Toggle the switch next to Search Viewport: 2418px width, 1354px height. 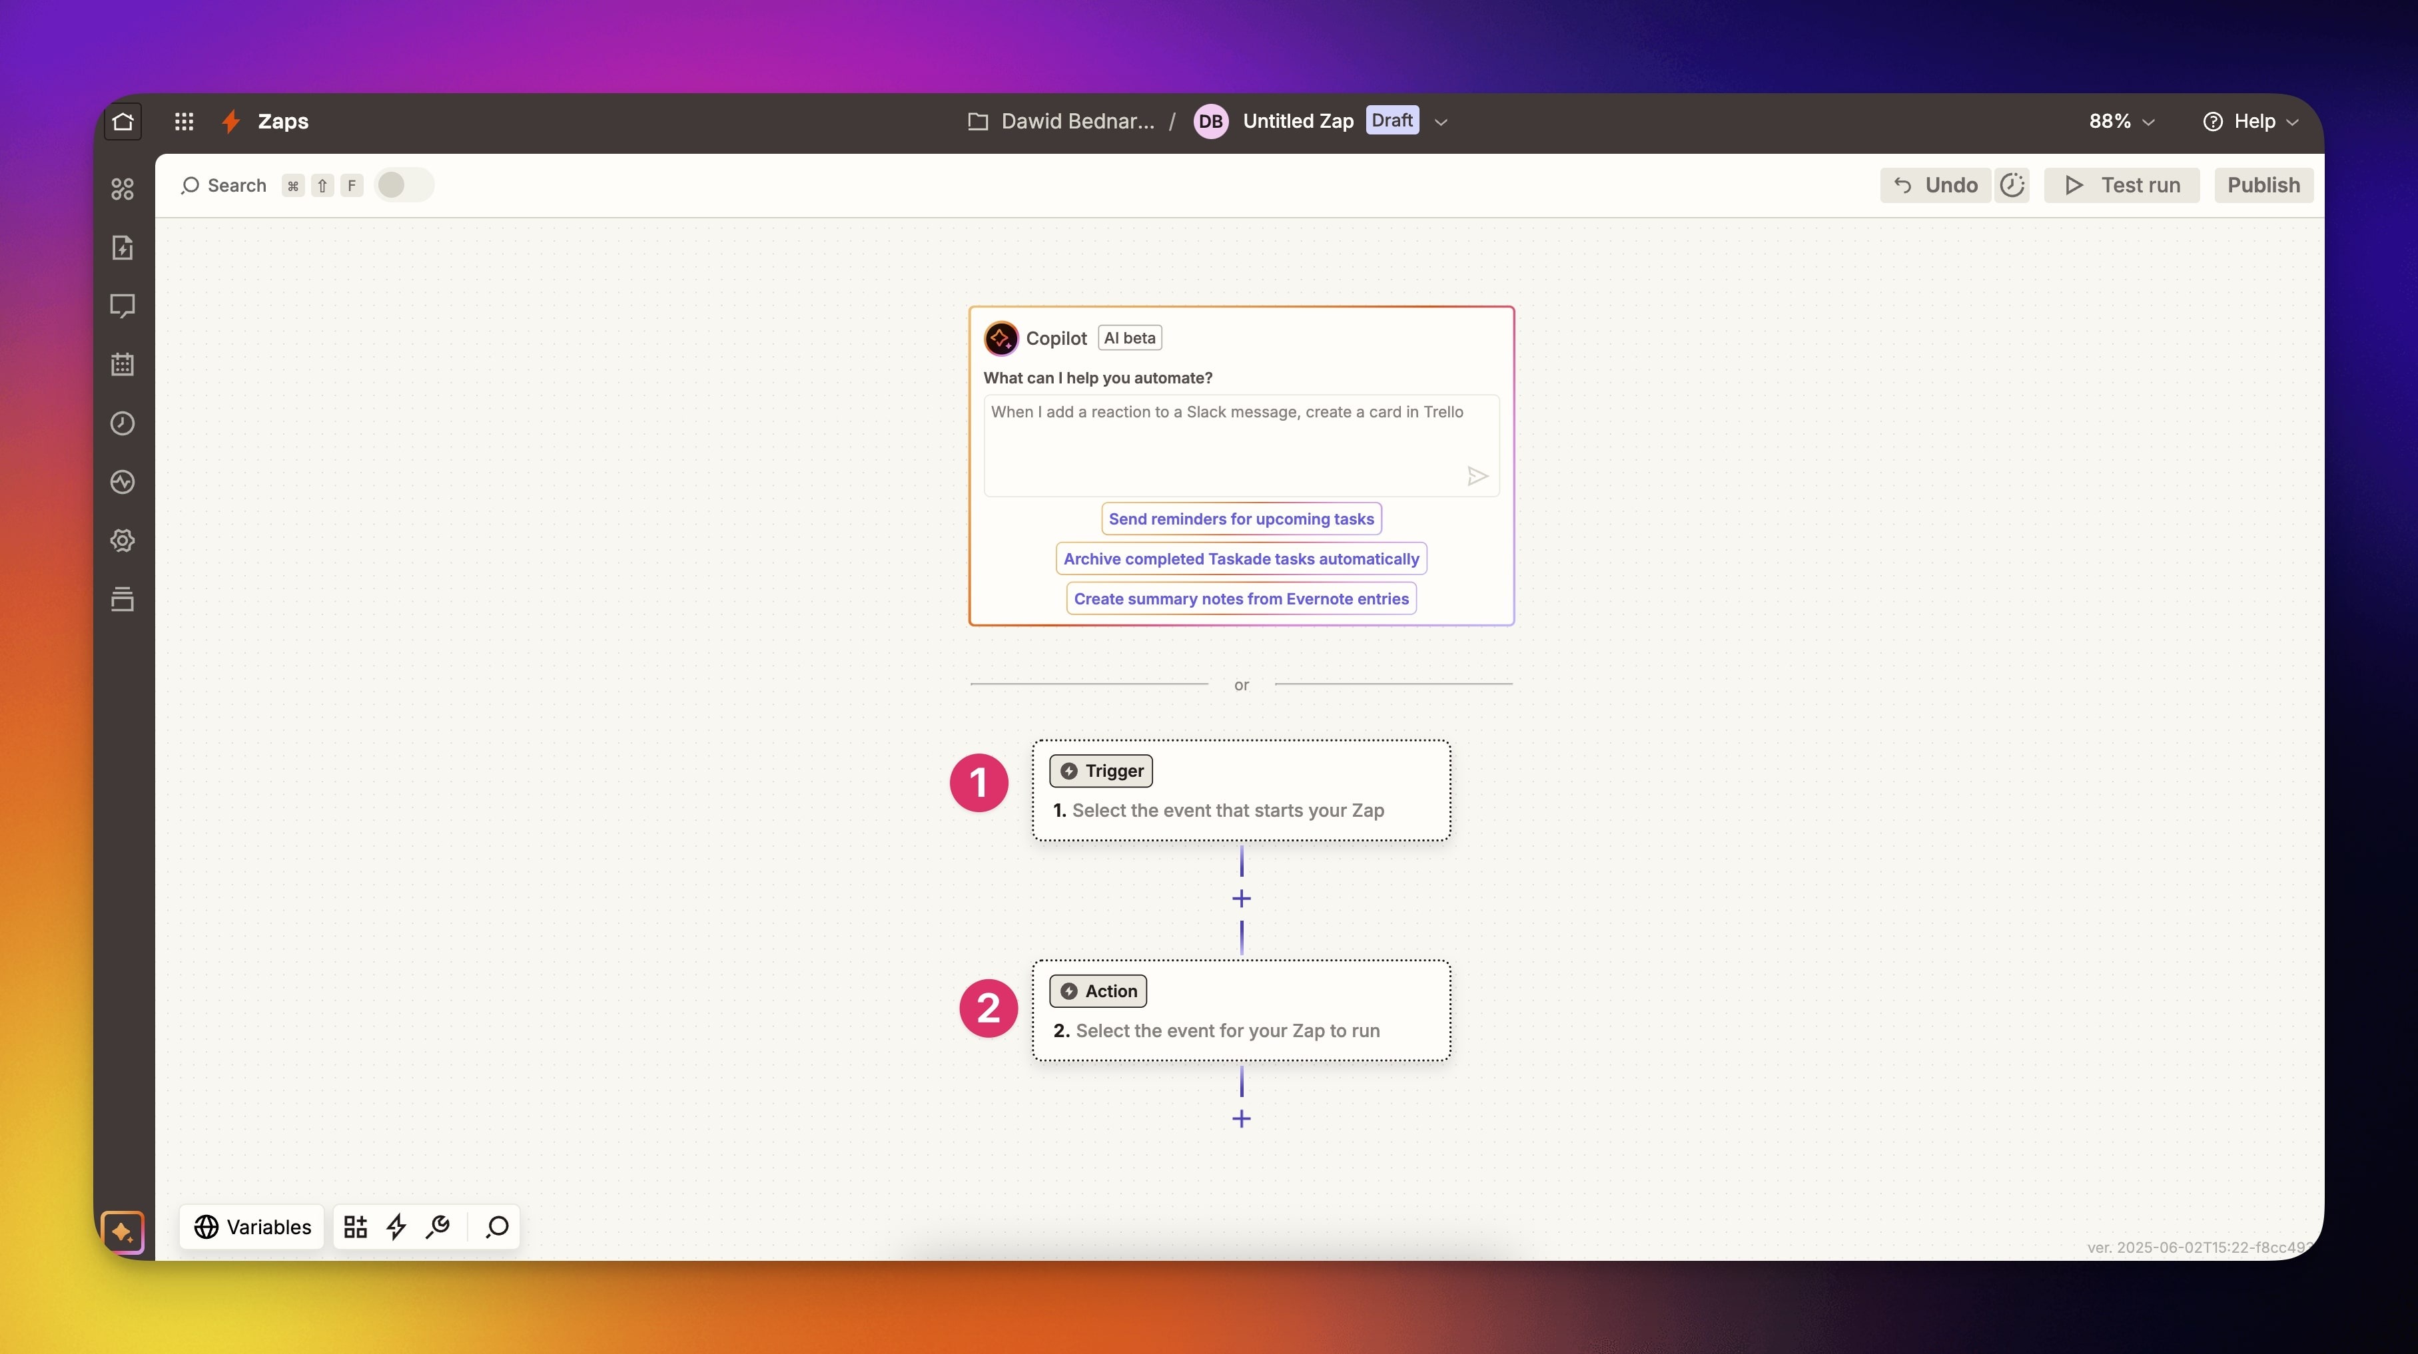tap(404, 185)
